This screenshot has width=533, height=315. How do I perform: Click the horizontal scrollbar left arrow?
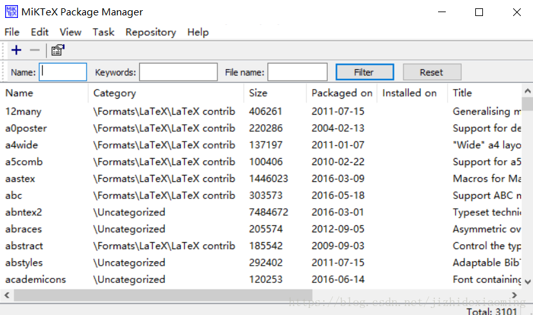coord(7,295)
